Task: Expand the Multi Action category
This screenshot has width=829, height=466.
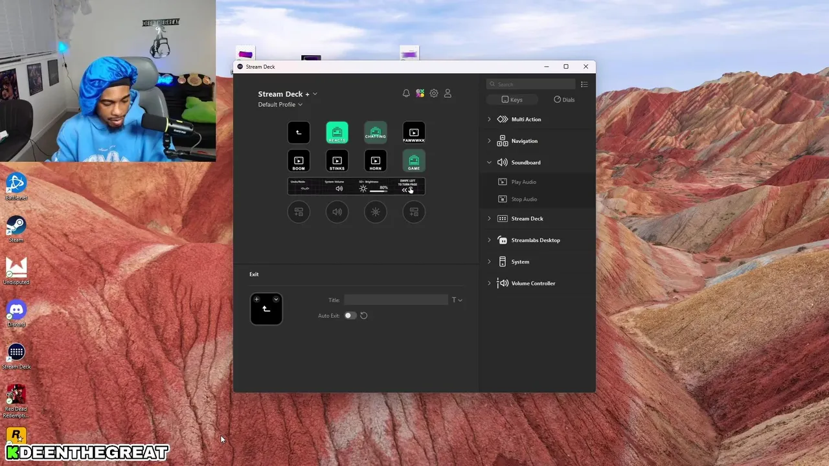Action: point(489,119)
